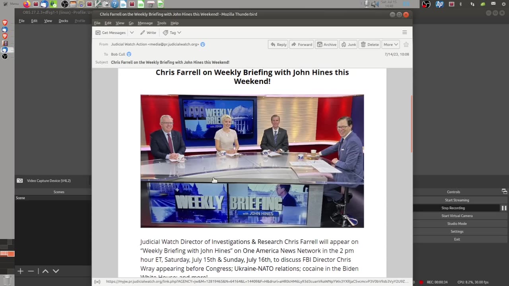Click the speaker volume icon in tray
This screenshot has width=509, height=286.
click(374, 4)
